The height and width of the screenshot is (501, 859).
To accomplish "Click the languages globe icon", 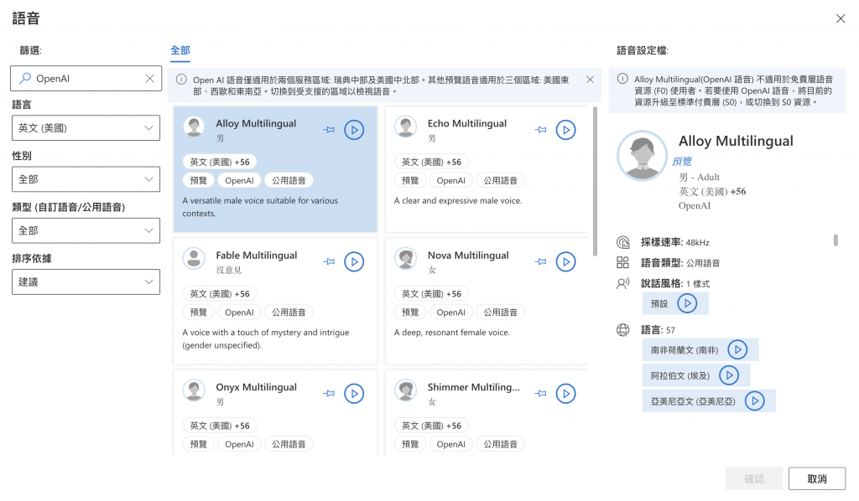I will (x=623, y=330).
